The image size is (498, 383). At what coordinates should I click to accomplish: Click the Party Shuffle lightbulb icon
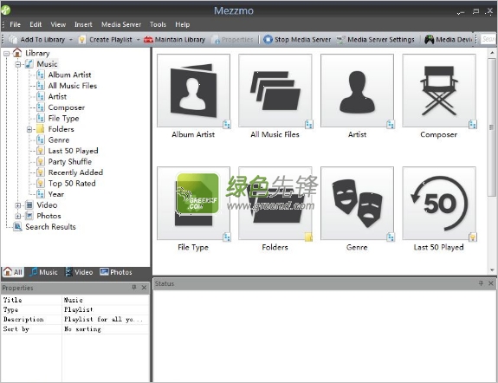(41, 161)
